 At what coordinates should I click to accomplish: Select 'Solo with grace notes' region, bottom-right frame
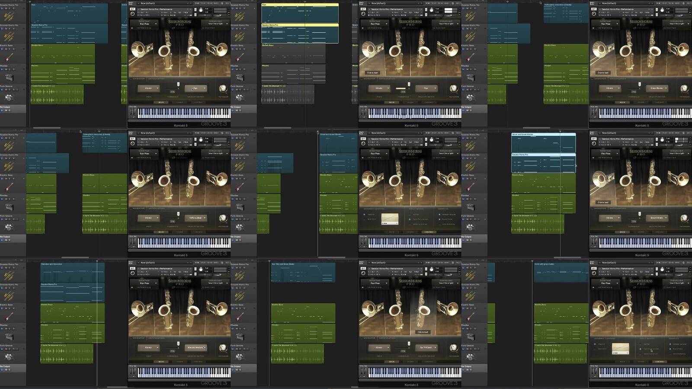coord(561,272)
